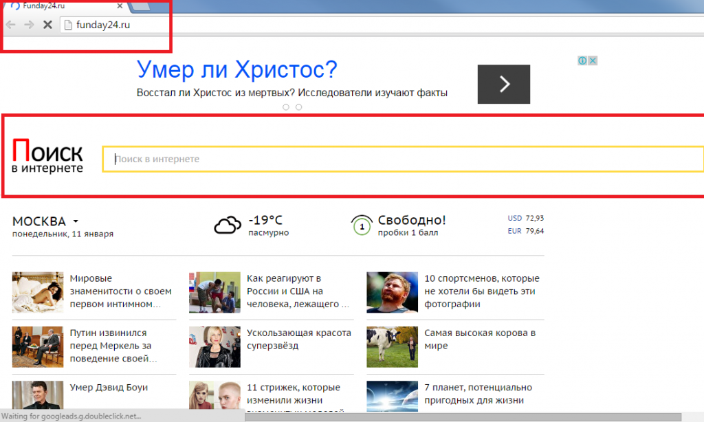Click the 'Поиск в интернете' search field

402,159
